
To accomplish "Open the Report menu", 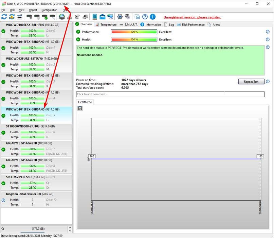I will pos(33,10).
